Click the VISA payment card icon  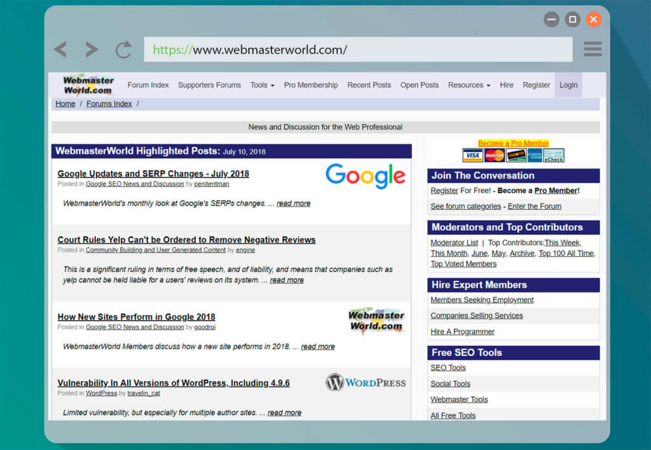[472, 155]
